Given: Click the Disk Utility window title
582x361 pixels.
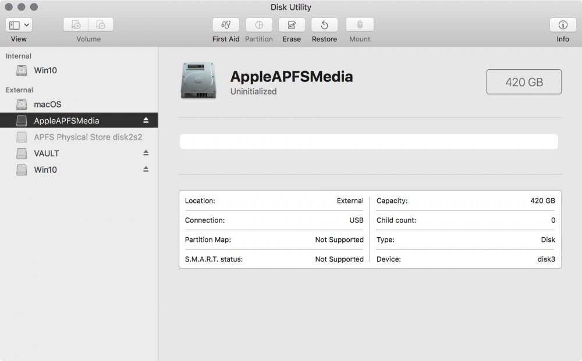Looking at the screenshot, I should click(x=290, y=7).
